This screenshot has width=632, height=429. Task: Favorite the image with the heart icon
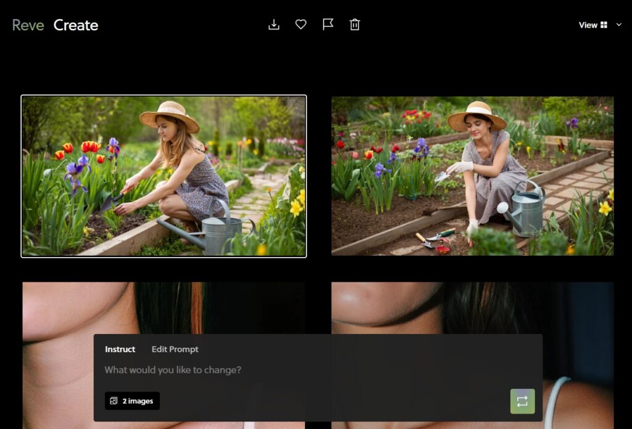coord(301,25)
